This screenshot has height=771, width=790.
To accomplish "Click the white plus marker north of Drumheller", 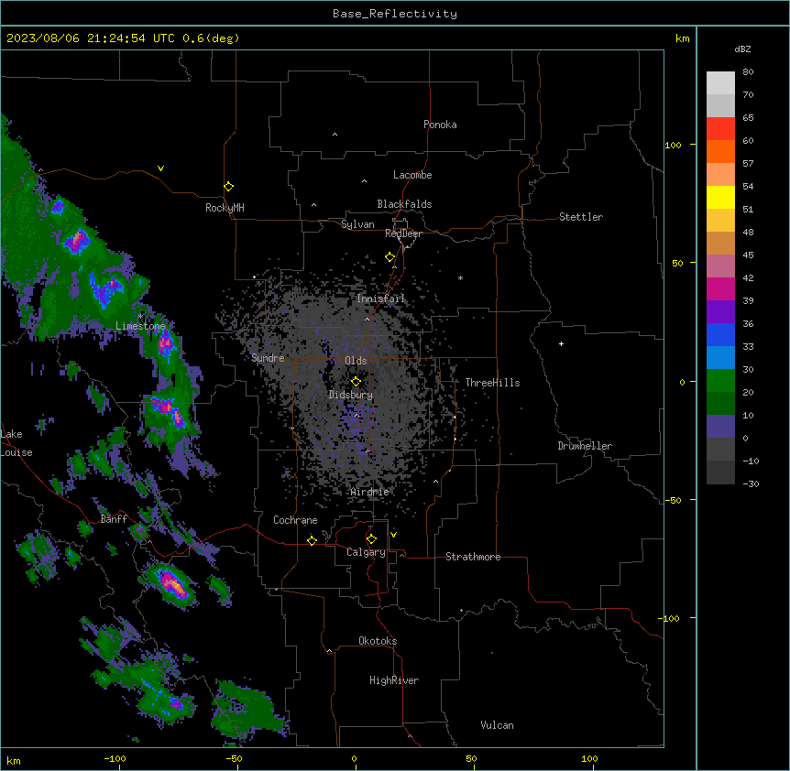I will [561, 343].
